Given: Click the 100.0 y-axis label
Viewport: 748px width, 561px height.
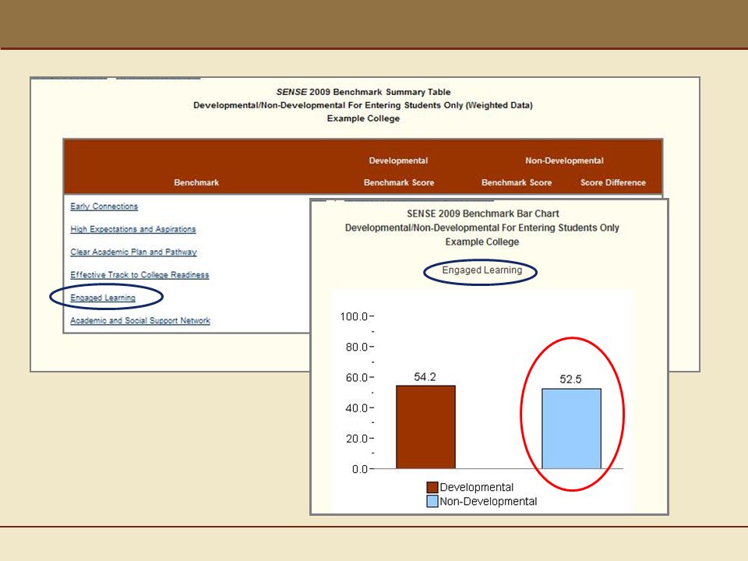Looking at the screenshot, I should [354, 316].
